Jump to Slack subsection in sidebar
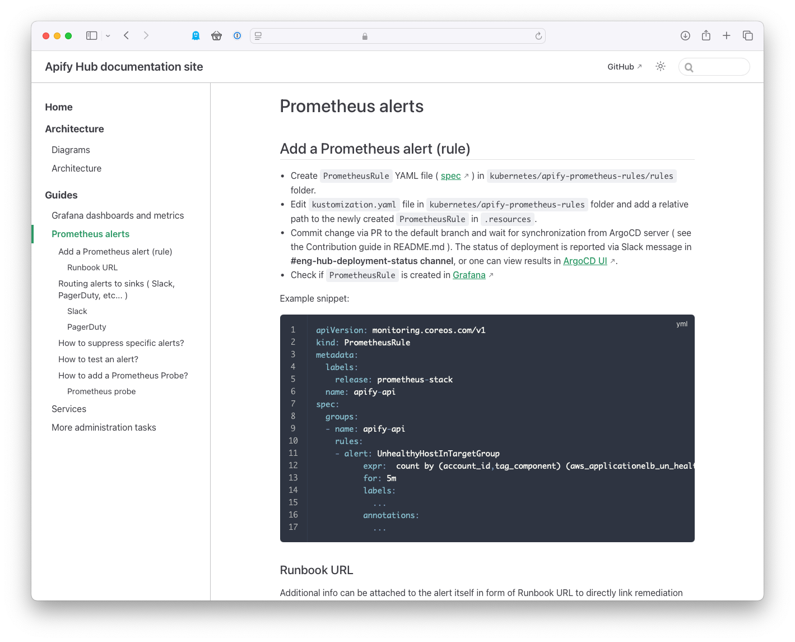This screenshot has height=642, width=795. click(x=77, y=311)
